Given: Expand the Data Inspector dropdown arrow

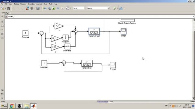Looking at the screenshot, I should coord(71,8).
